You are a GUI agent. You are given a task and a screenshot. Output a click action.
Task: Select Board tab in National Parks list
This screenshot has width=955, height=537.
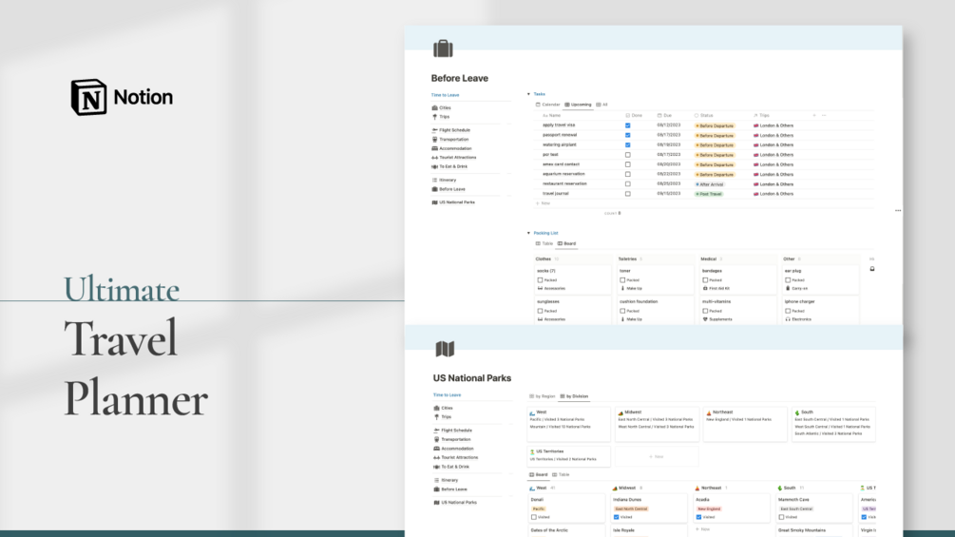(539, 475)
